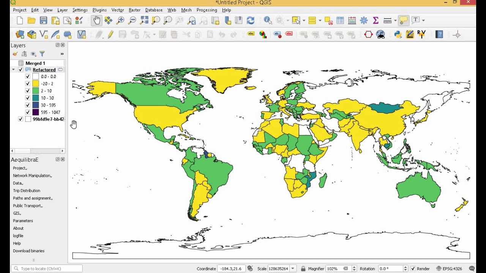Screen dimensions: 486x273
Task: Open the Scale dropdown in status bar
Action: click(293, 268)
